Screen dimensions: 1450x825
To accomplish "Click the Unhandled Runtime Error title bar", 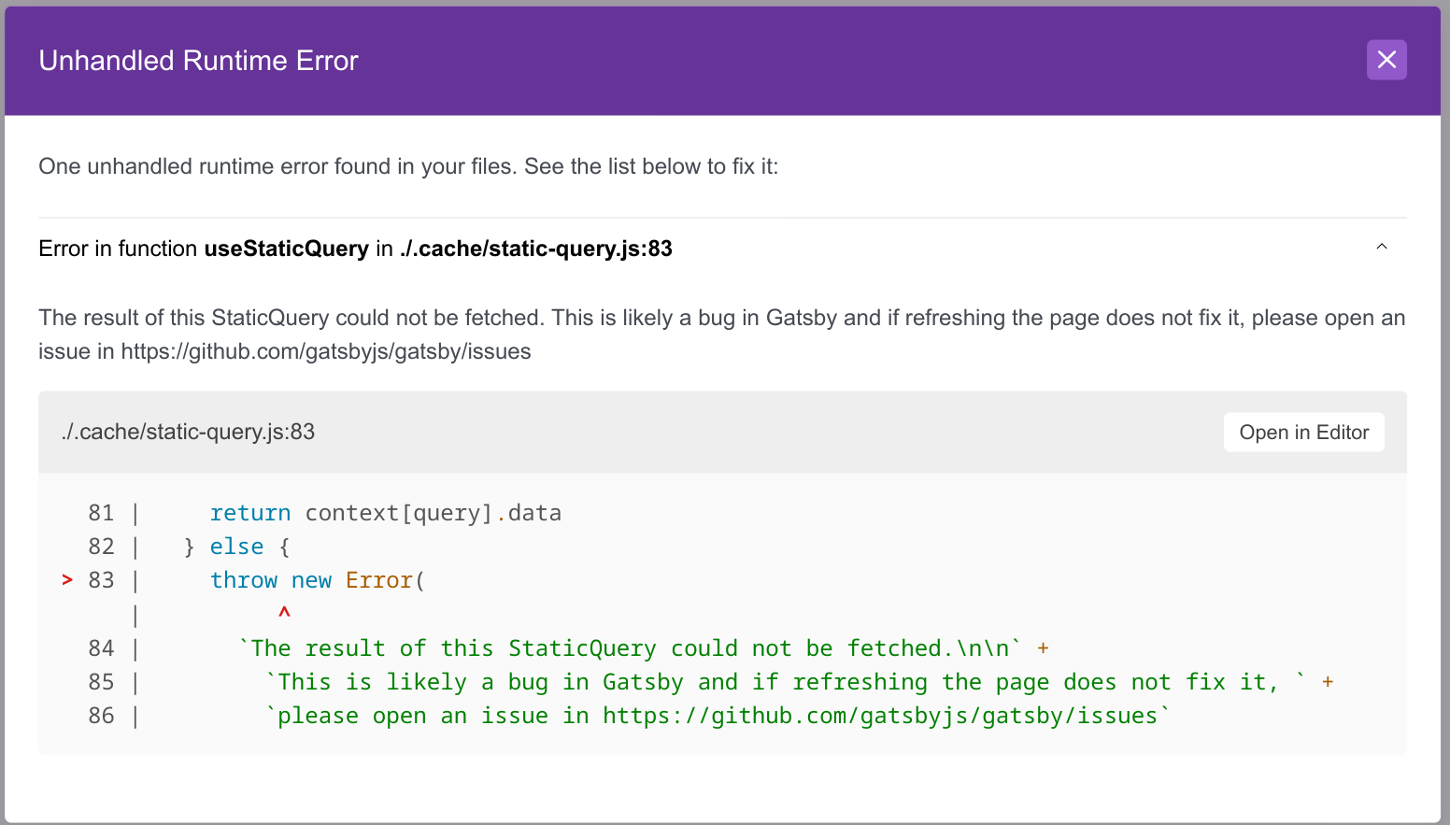I will click(x=198, y=60).
